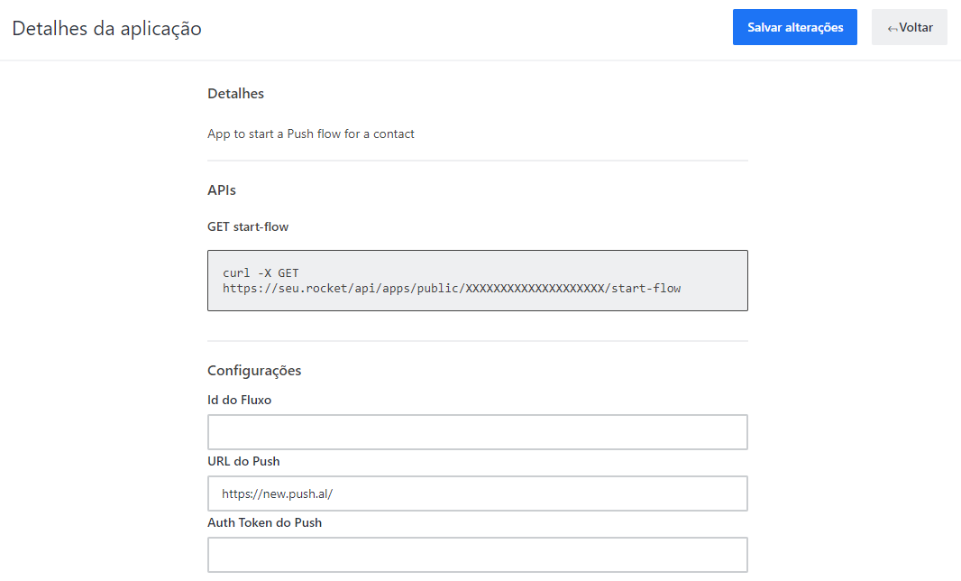Select the 'Detalhes' section heading
Viewport: 961px width, 581px height.
[236, 93]
